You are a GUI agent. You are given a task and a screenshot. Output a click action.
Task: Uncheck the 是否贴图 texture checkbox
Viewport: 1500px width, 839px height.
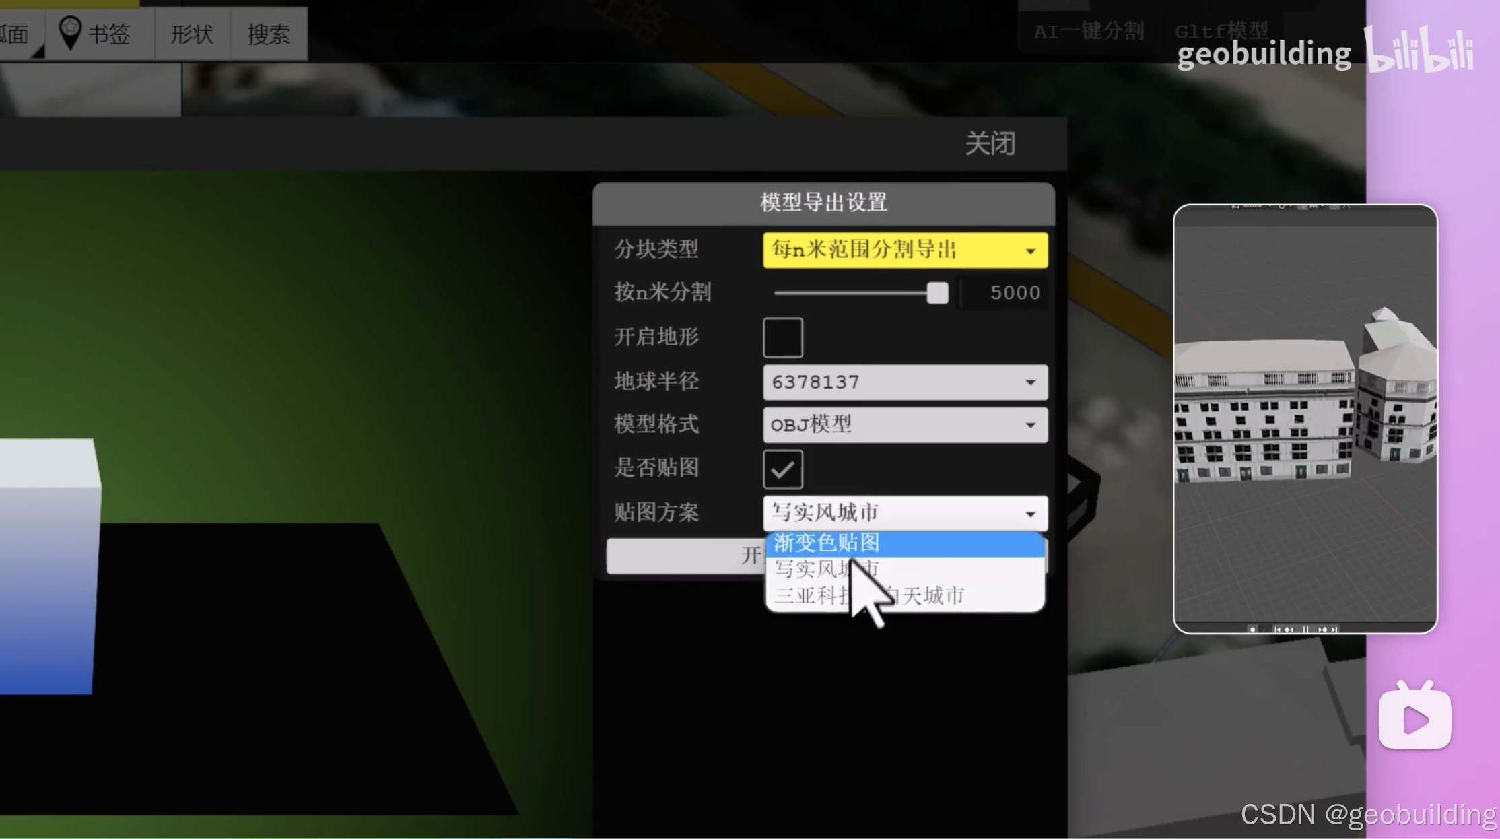coord(783,469)
